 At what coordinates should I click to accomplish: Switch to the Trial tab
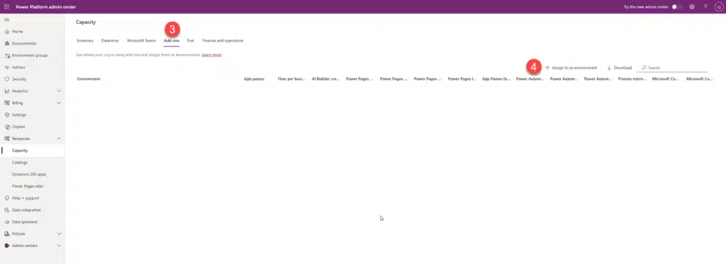point(190,40)
